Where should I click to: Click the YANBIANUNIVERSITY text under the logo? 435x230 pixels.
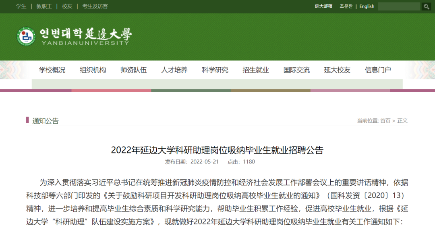85,43
